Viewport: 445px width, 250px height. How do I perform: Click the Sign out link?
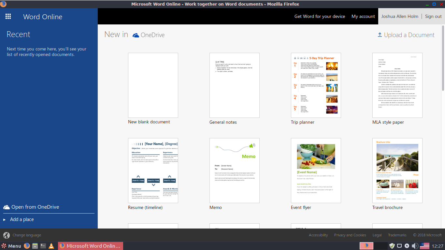point(433,16)
